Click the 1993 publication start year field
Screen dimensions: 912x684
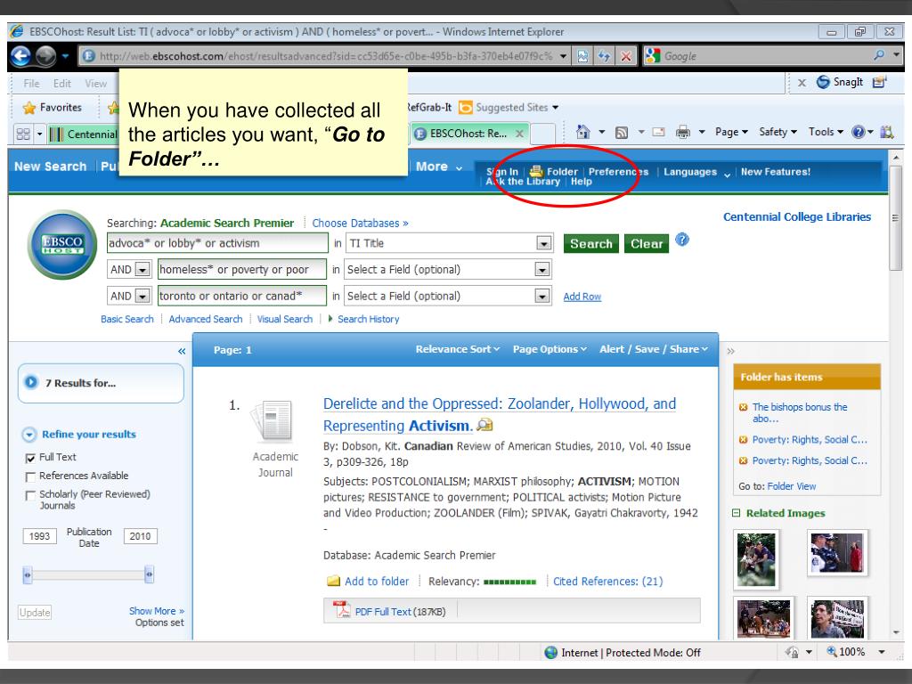pos(39,536)
